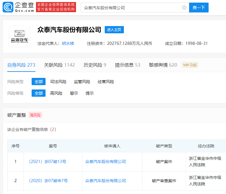Open legal representative 胡水椟 link
The height and width of the screenshot is (194, 226).
68,43
